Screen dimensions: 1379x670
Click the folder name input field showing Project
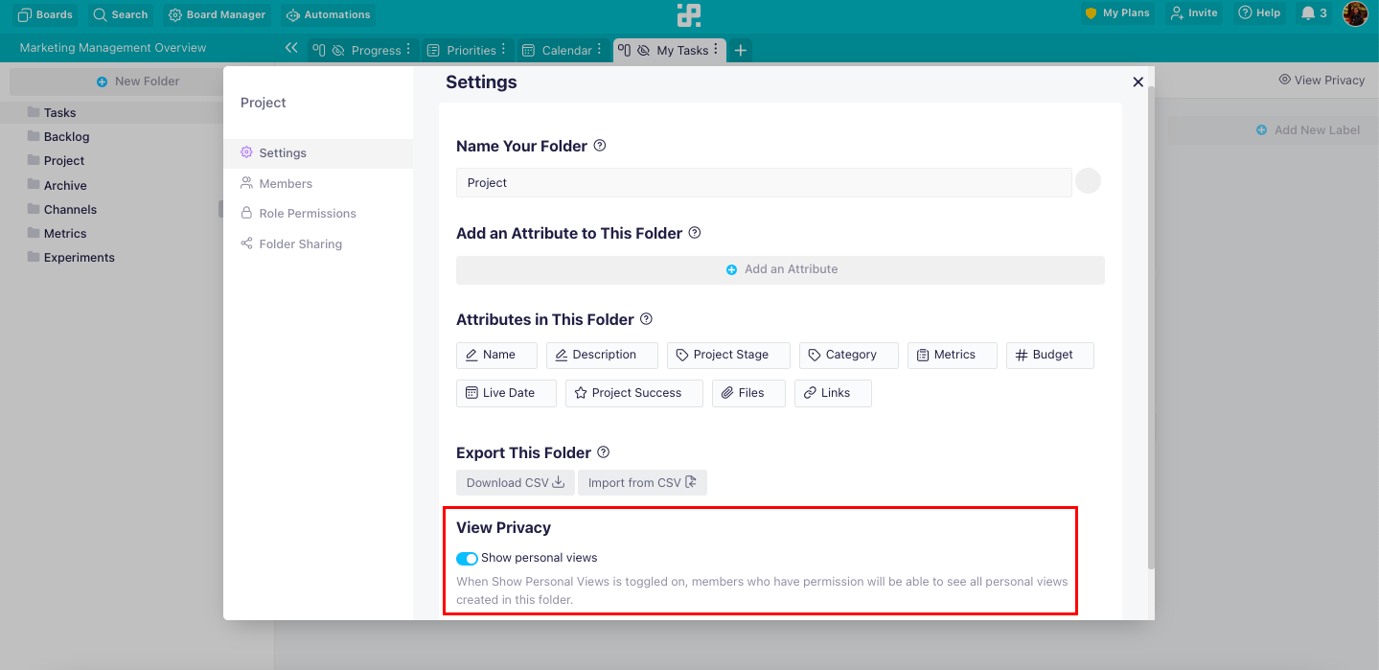point(763,182)
